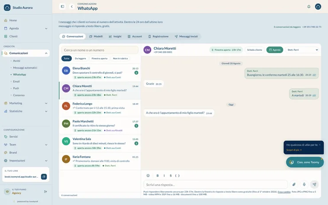Viewport: 328px width, 205px height.
Task: Select the Tutte filter chip
Action: pos(66,58)
